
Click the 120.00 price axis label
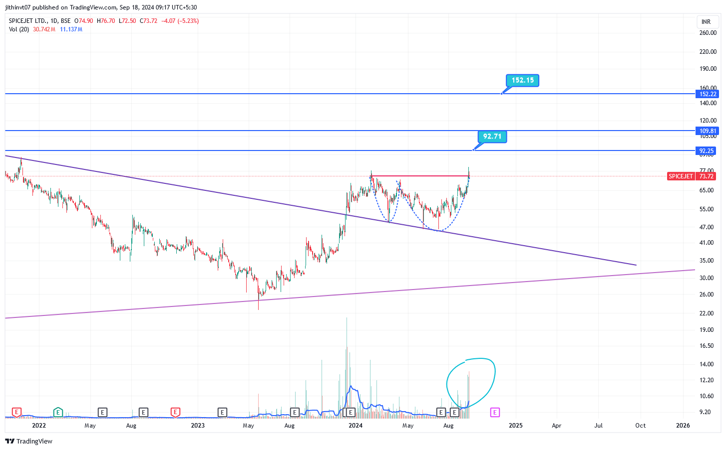tap(708, 121)
